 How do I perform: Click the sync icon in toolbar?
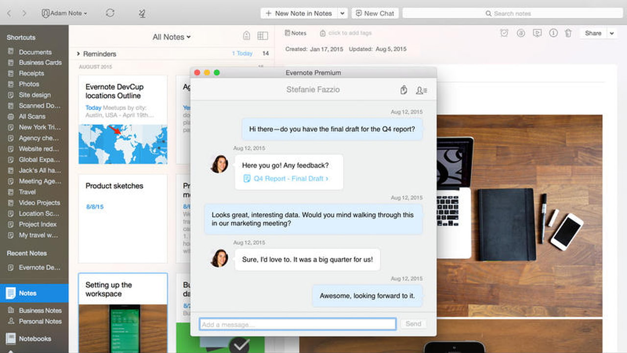click(x=110, y=13)
